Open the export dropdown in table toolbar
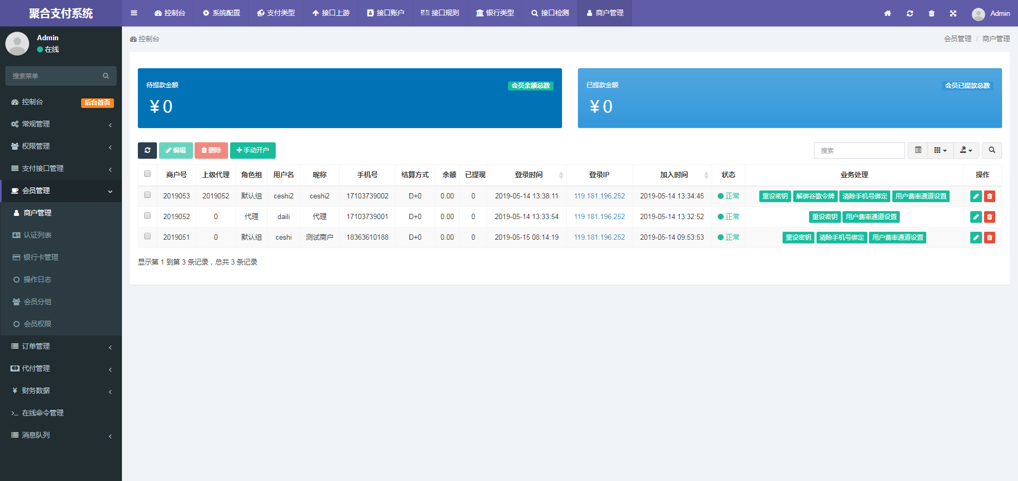The height and width of the screenshot is (481, 1018). coord(966,150)
